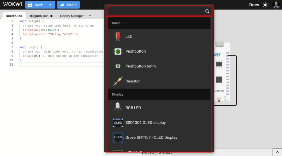Open the save options dropdown arrow
This screenshot has width=282, height=156.
[50, 5]
